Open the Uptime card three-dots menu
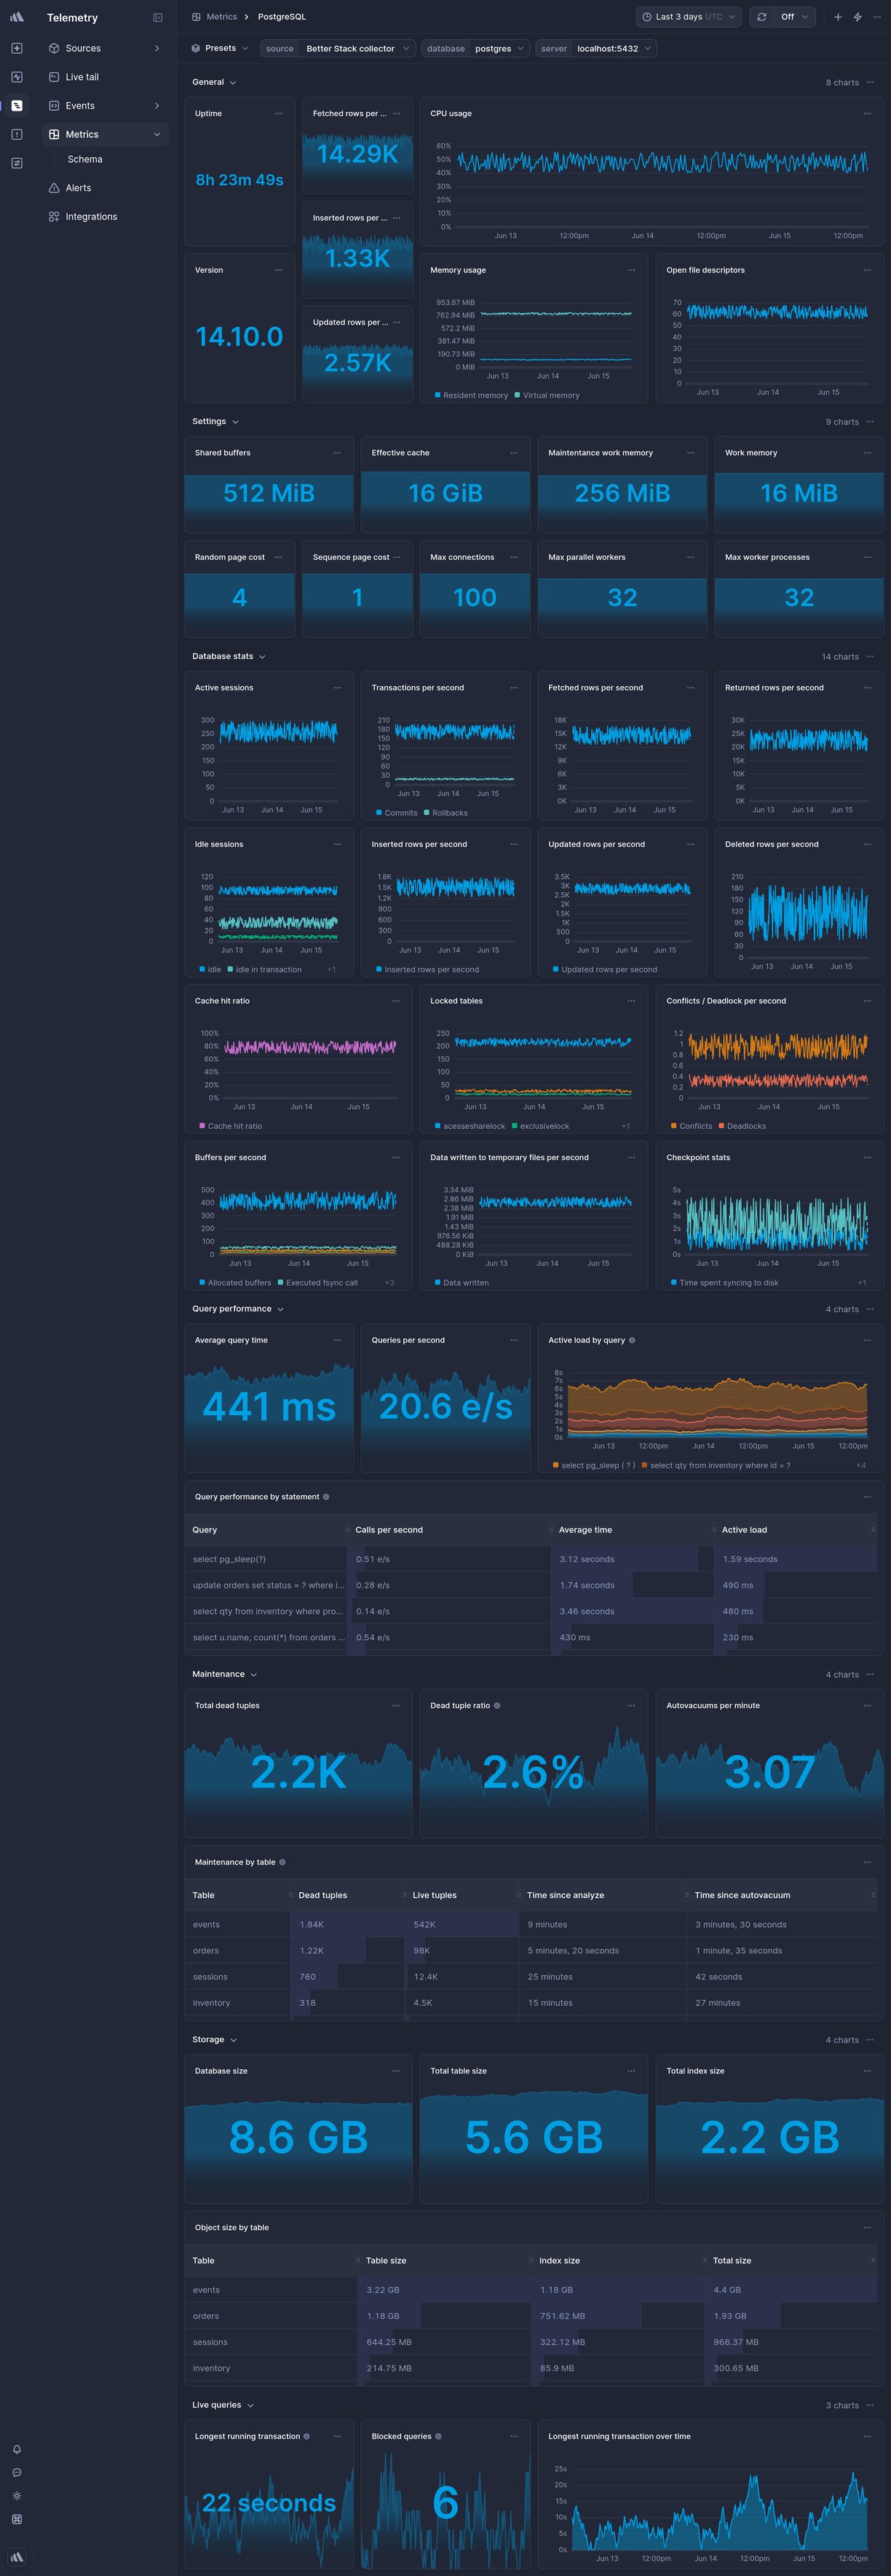891x2576 pixels. [x=278, y=114]
